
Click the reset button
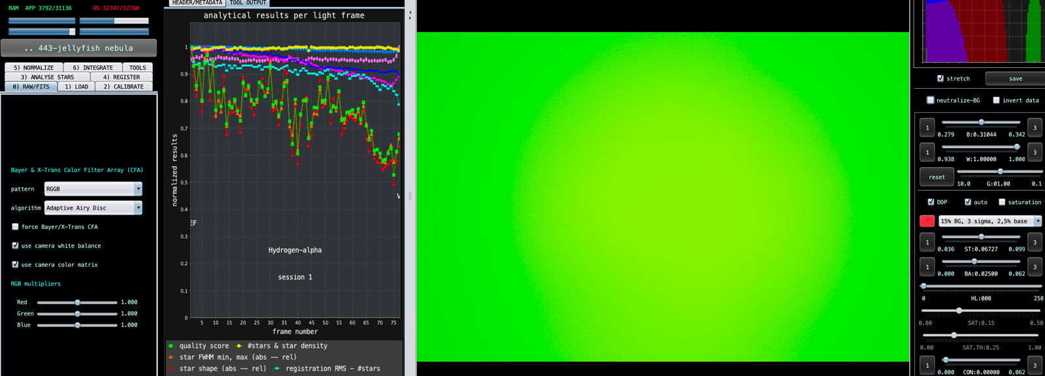(x=937, y=177)
